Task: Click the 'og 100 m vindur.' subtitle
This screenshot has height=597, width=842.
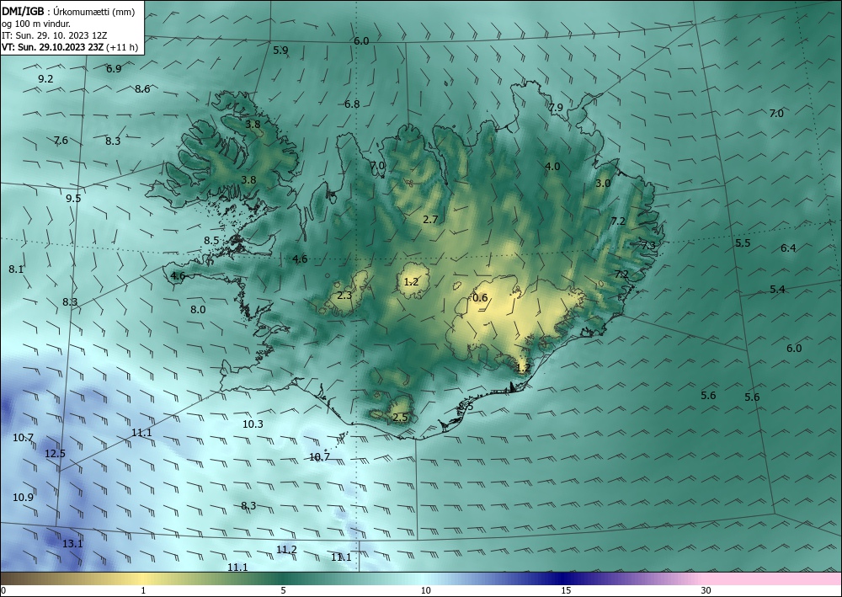Action: [x=36, y=24]
